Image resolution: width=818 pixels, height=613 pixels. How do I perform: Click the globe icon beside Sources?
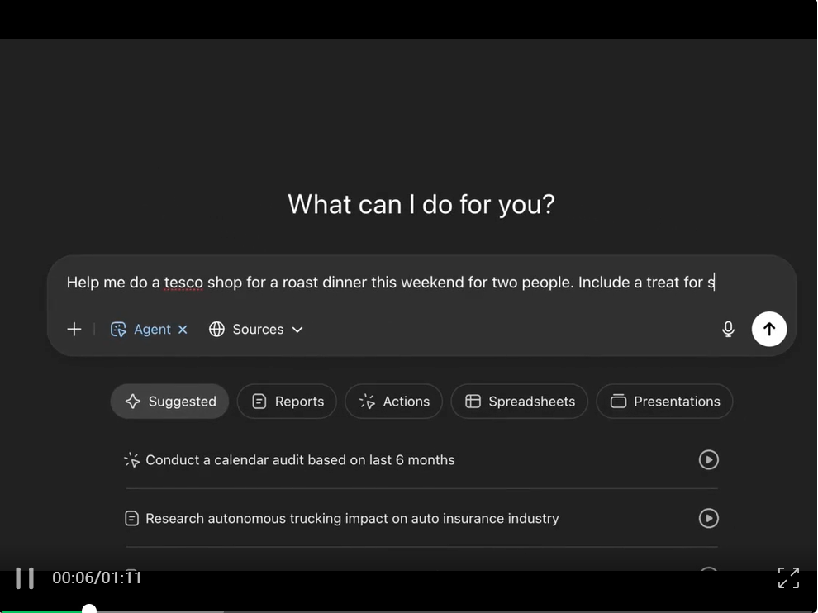216,329
